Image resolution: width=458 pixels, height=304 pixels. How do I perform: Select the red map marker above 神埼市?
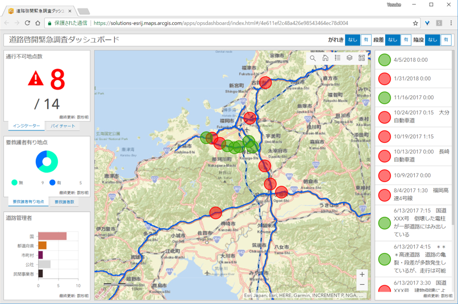point(215,213)
